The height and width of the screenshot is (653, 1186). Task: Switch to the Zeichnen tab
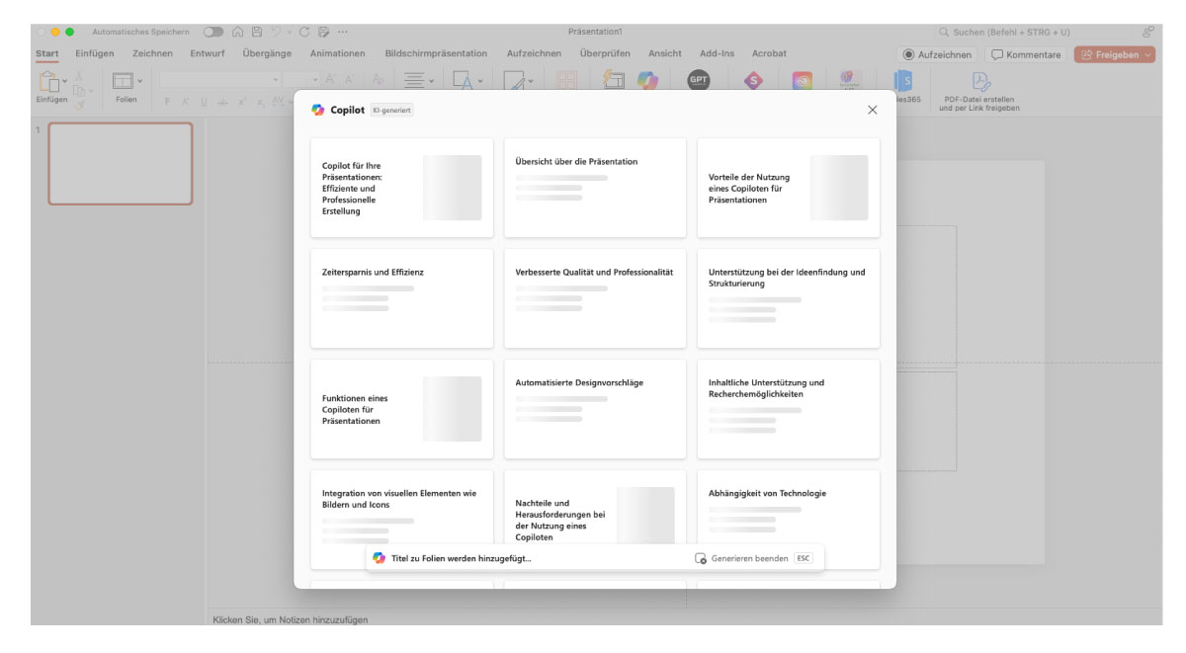tap(152, 53)
